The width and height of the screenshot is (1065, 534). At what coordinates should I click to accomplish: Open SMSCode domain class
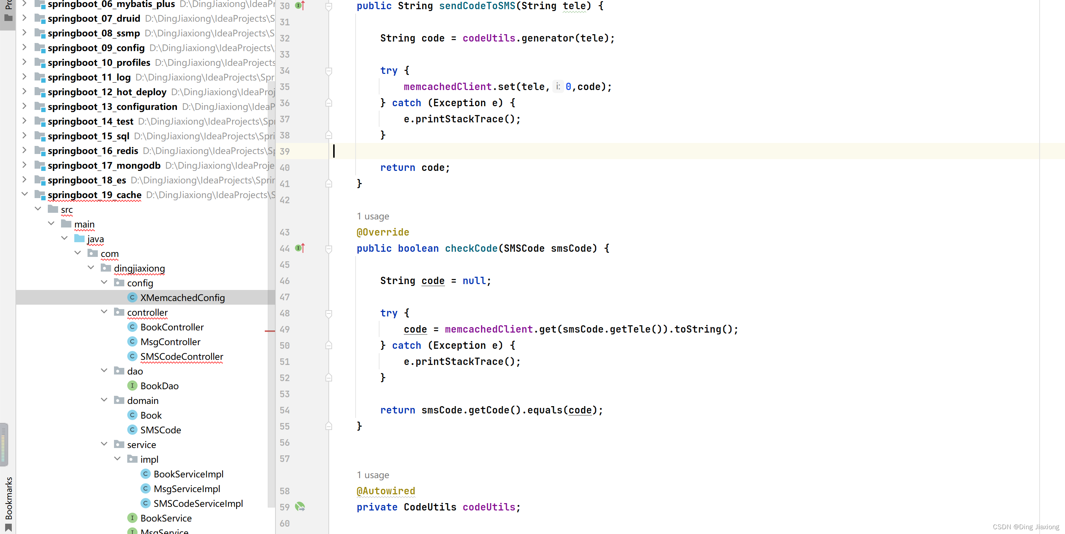click(x=160, y=430)
